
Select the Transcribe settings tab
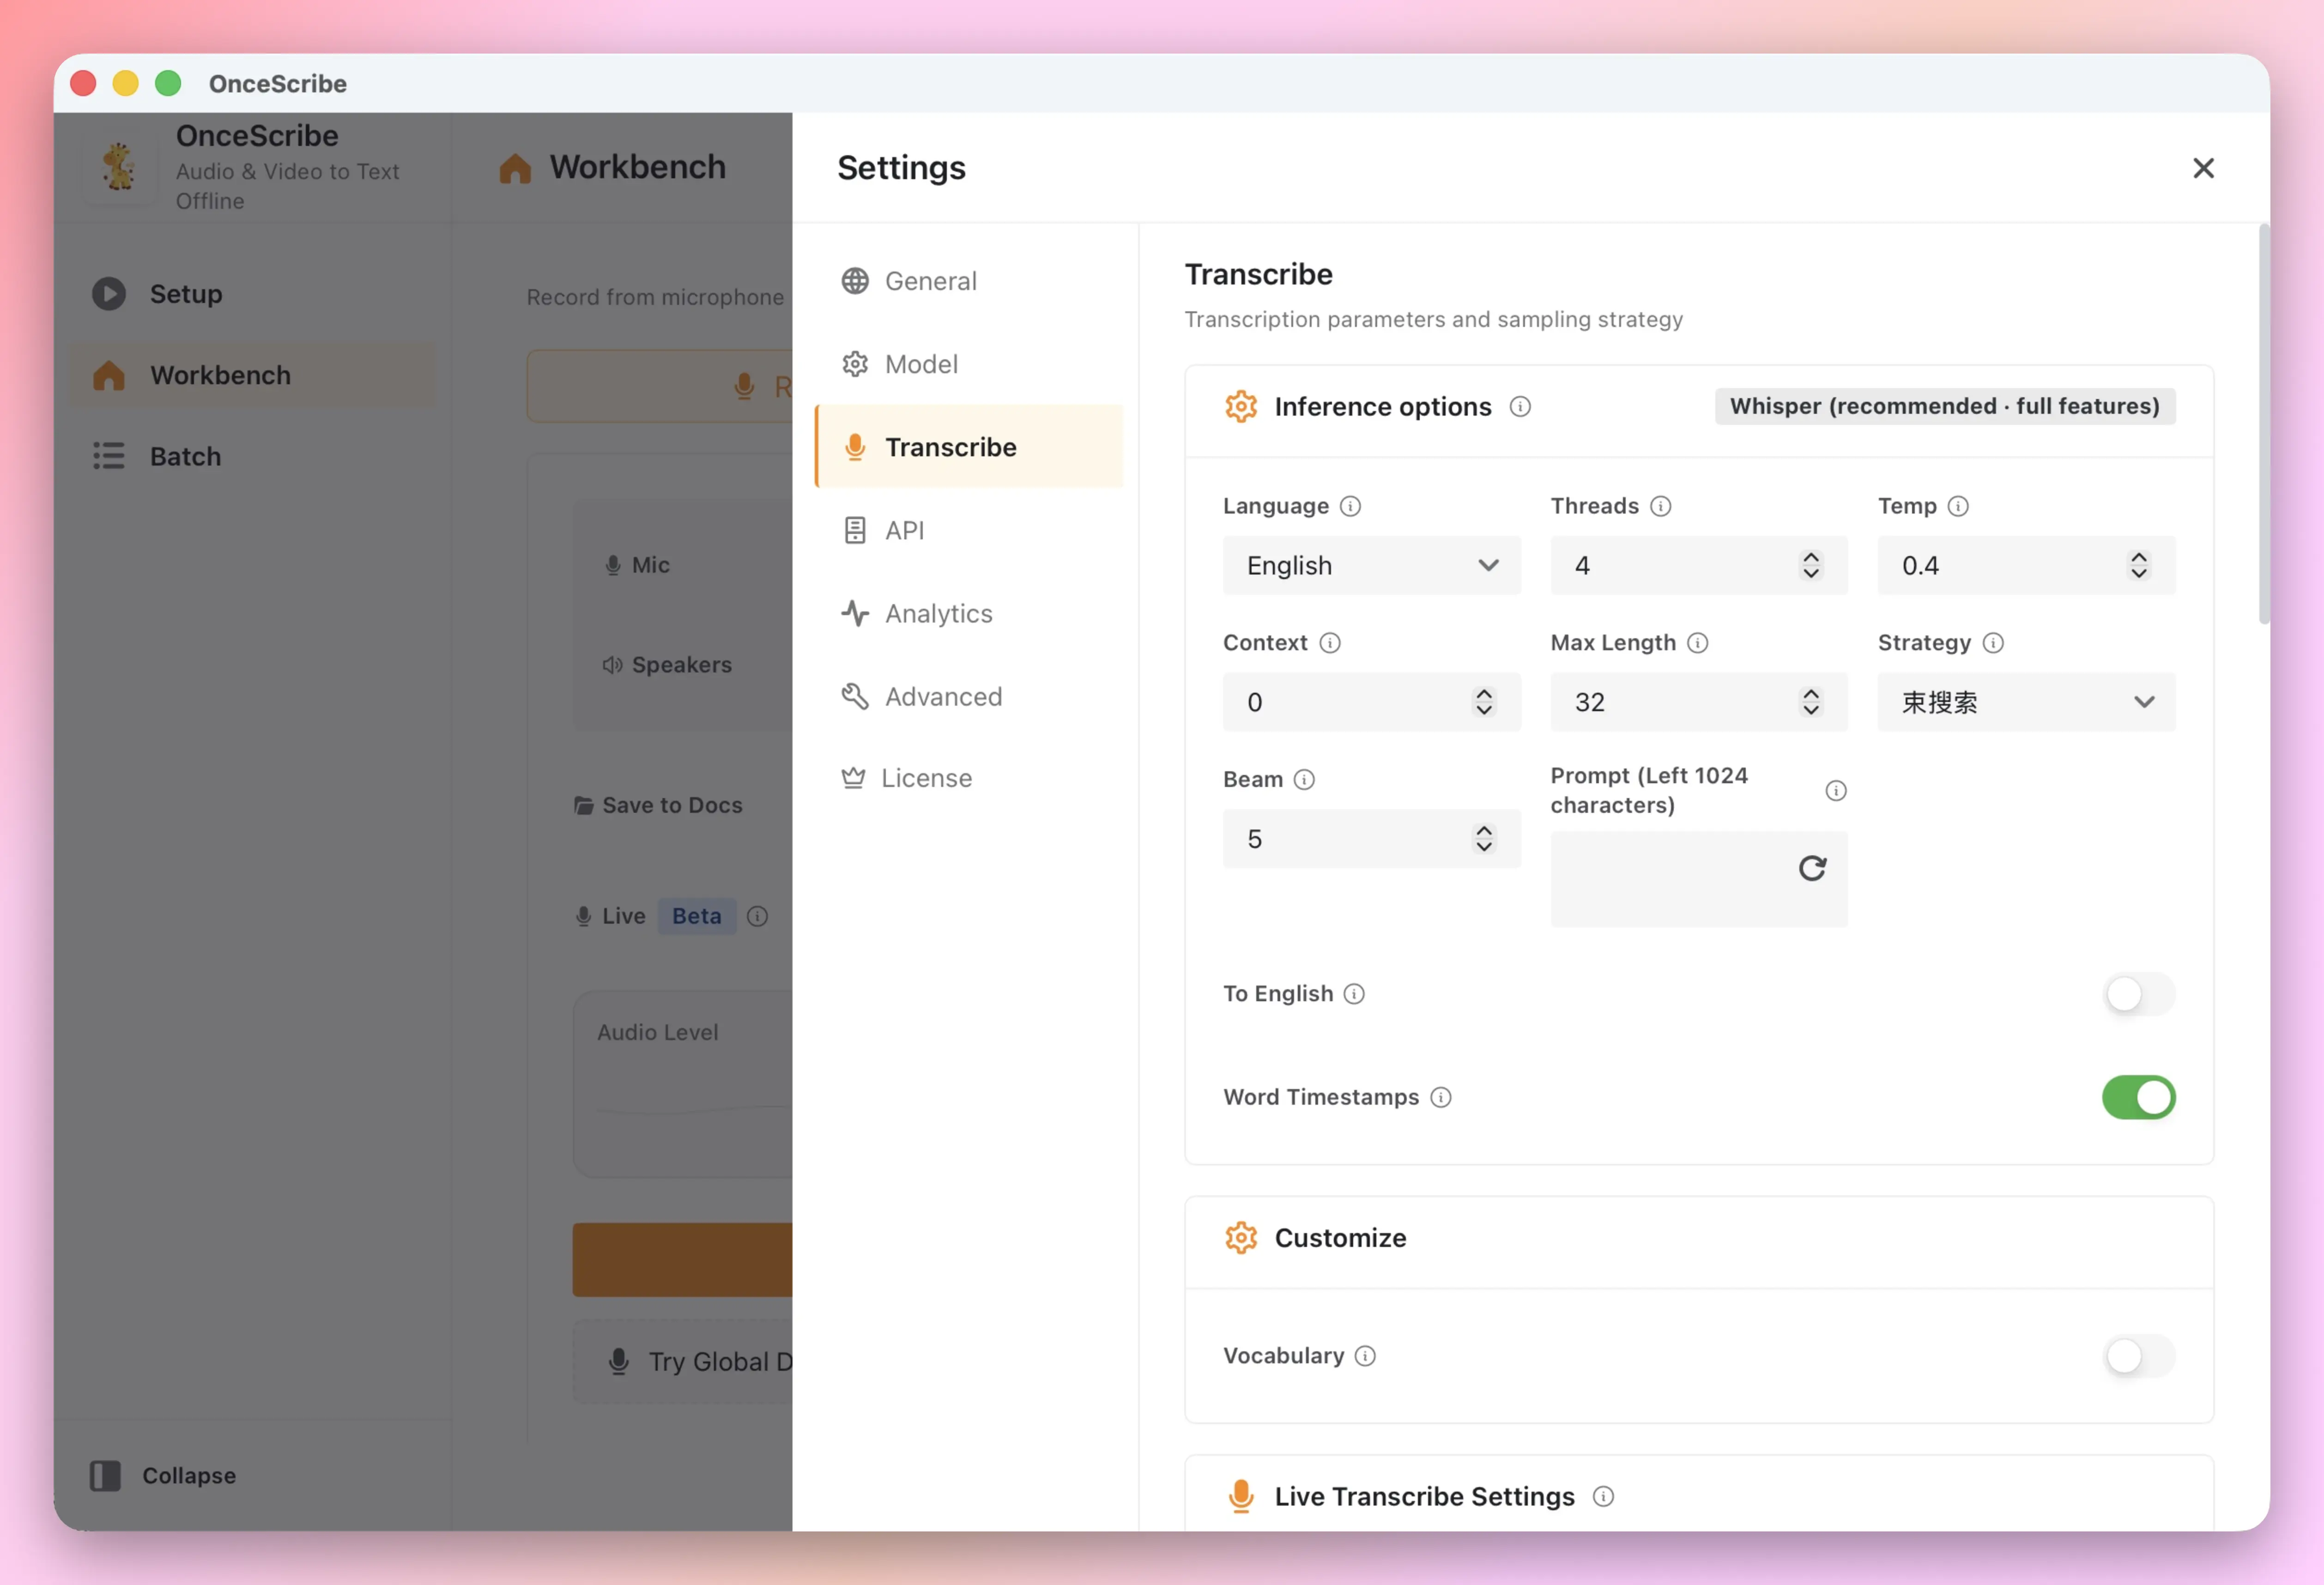tap(968, 447)
